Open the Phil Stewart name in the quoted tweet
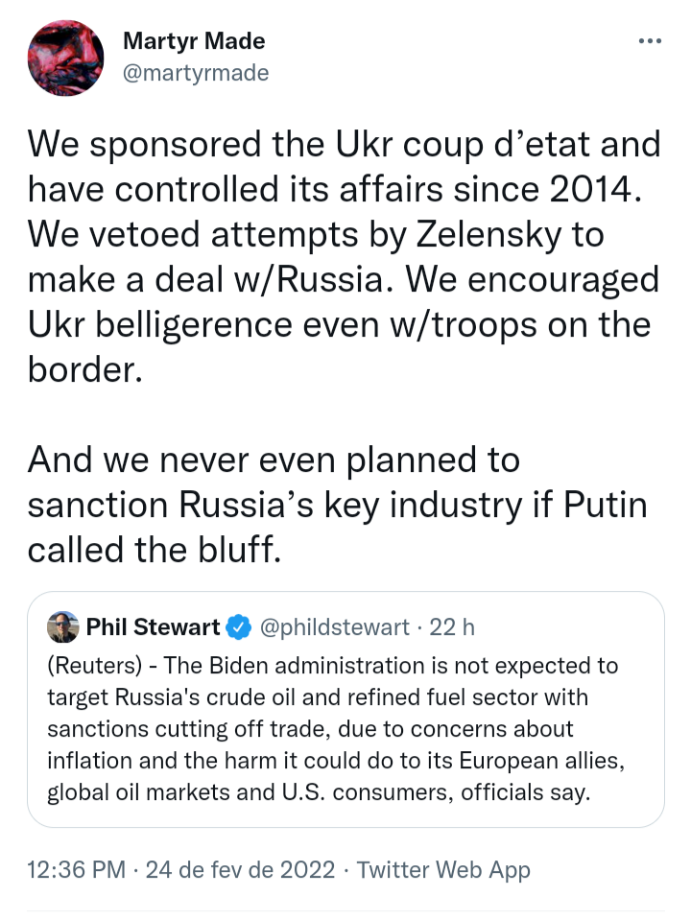691x920 pixels. click(154, 627)
